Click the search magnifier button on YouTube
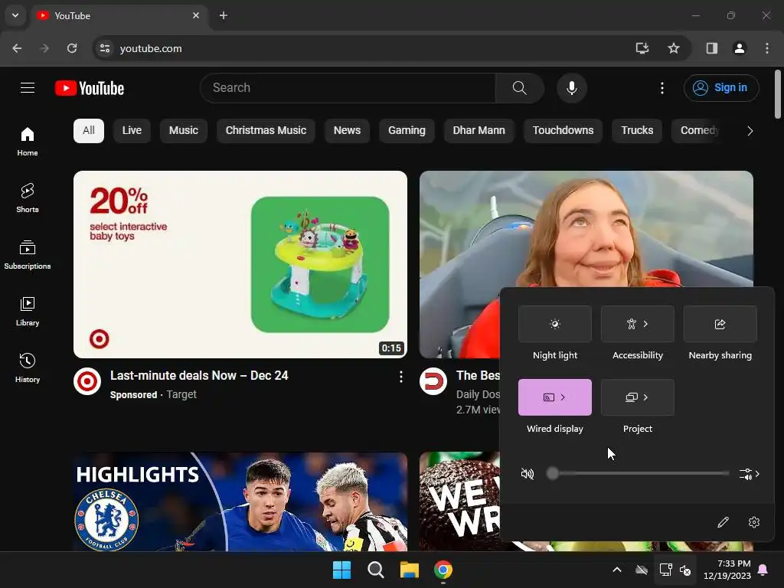The width and height of the screenshot is (784, 588). click(x=520, y=88)
